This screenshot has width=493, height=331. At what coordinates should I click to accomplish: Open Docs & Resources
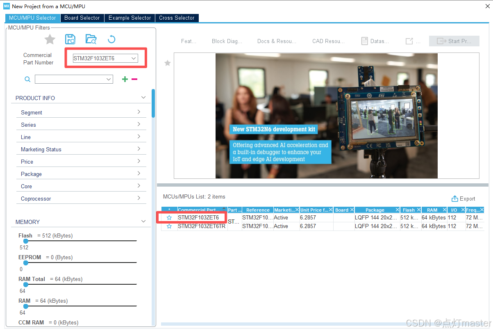tap(277, 41)
